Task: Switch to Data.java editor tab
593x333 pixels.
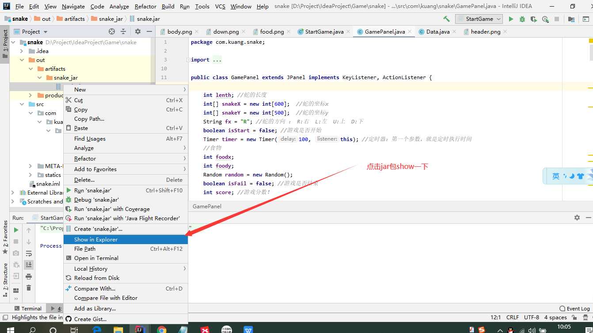Action: click(437, 31)
